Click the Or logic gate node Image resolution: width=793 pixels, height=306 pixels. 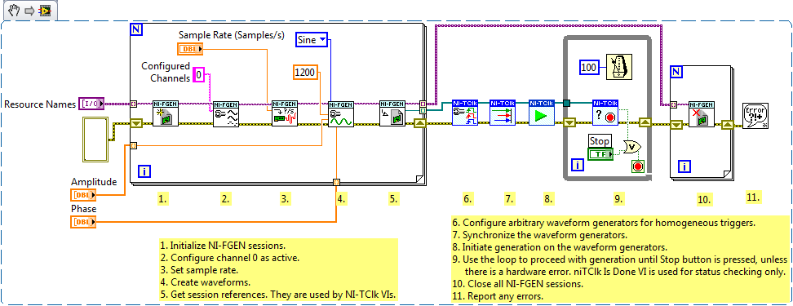click(632, 147)
